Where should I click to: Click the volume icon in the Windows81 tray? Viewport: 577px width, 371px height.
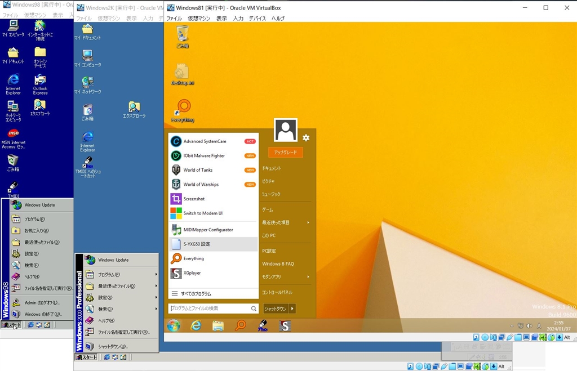[530, 326]
